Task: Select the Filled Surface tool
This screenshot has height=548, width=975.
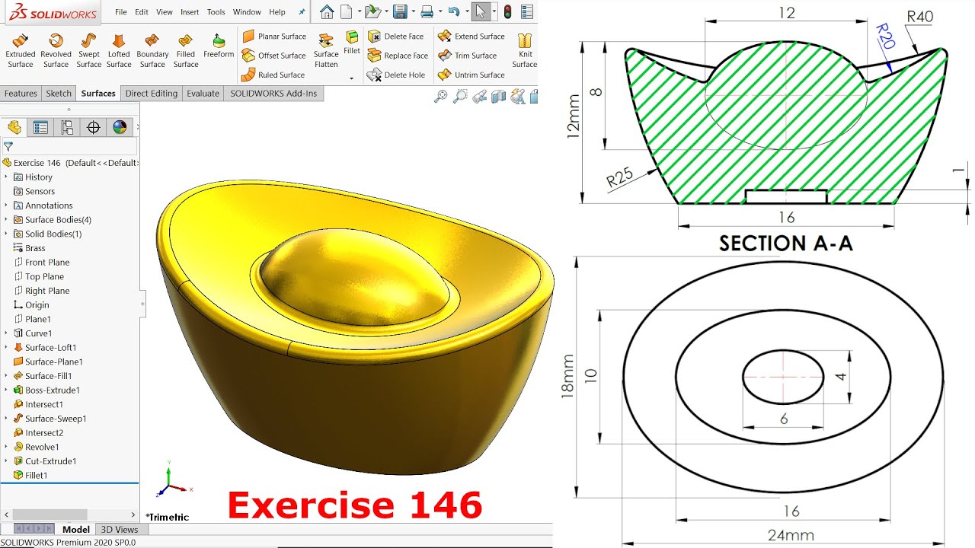Action: point(186,50)
